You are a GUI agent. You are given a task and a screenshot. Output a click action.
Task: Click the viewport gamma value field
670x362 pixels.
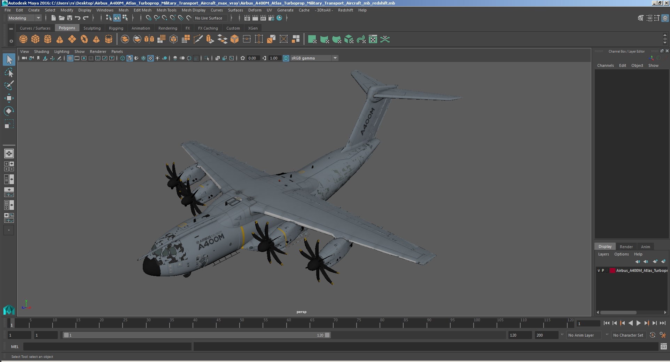pos(274,58)
